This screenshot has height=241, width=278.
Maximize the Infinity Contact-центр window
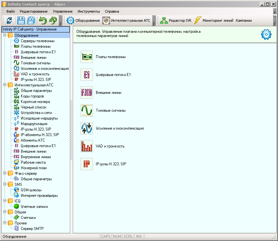click(x=268, y=4)
